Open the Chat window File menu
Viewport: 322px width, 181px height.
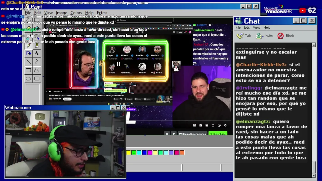click(x=238, y=27)
